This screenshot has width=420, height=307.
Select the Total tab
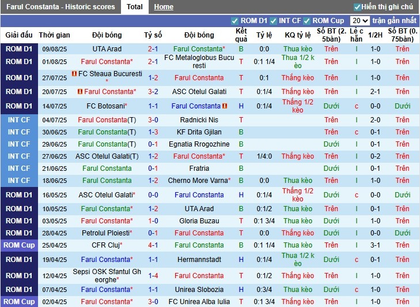tap(134, 7)
